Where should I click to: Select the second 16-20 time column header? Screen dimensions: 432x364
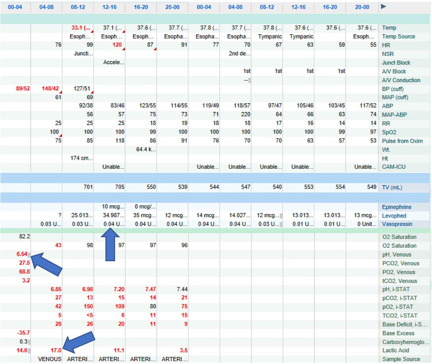(x=330, y=7)
